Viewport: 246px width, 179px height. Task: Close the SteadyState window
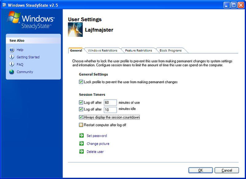point(241,5)
